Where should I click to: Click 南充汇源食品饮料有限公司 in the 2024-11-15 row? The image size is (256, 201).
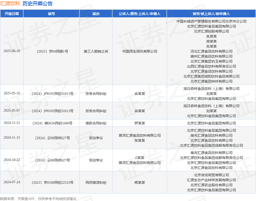pos(211,135)
